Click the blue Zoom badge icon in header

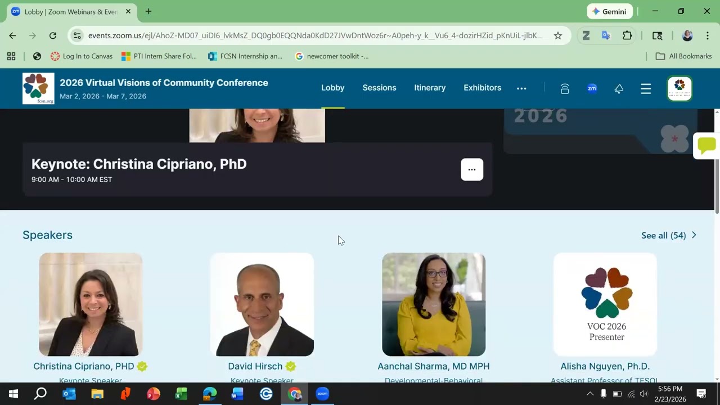[x=592, y=88]
